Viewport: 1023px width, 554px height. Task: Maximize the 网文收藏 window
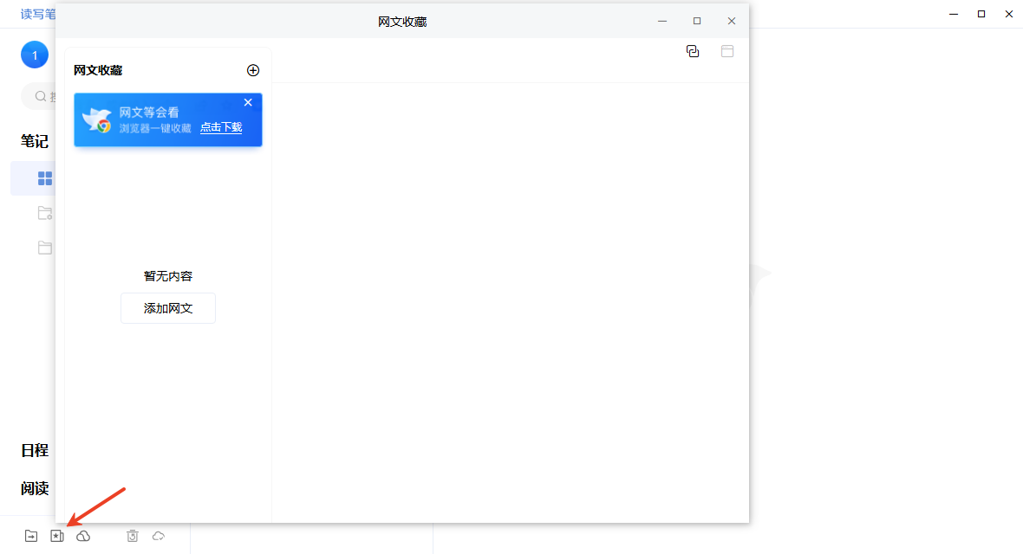pyautogui.click(x=697, y=21)
